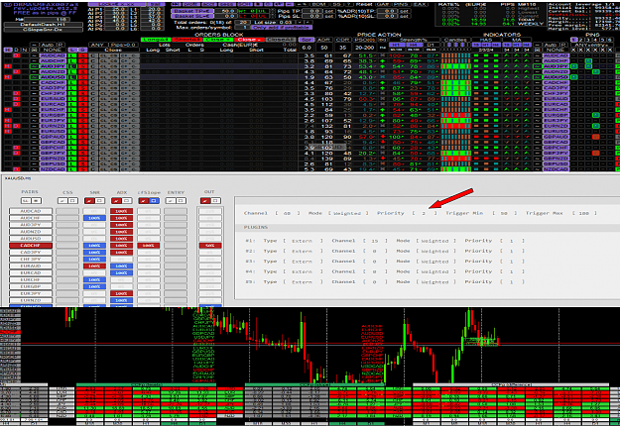Select CADCHF in the lower PAIRS list
Screen dimensions: 620x426
point(31,246)
